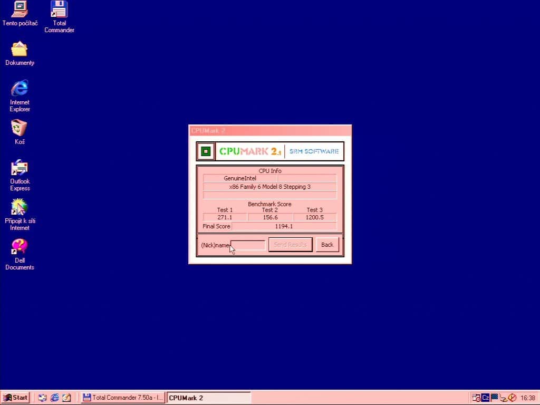Click the GenuineIntel vendor field
This screenshot has height=405, width=540.
coord(240,178)
